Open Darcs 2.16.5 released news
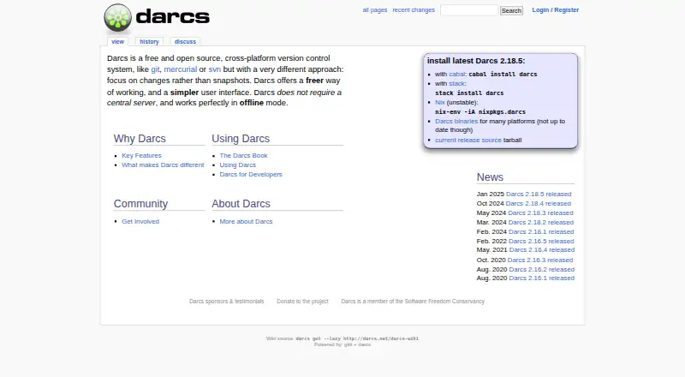685x377 pixels. point(541,242)
